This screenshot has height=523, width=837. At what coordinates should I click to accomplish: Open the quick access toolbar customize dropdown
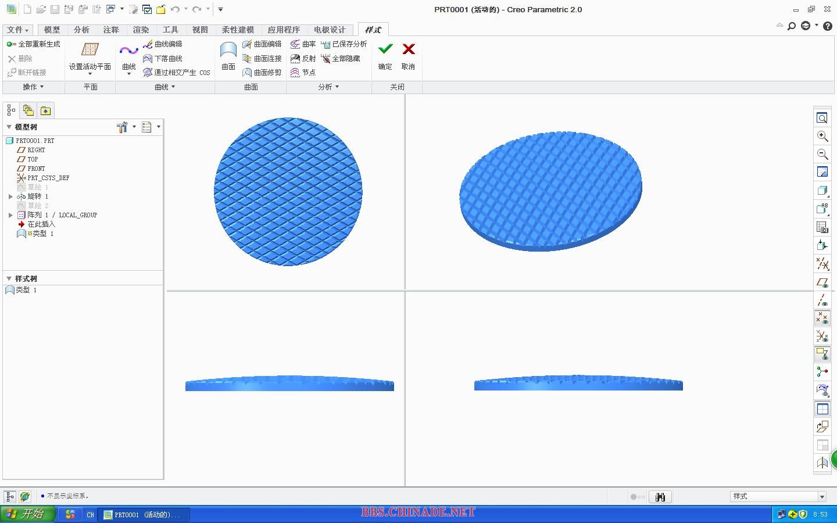(220, 9)
